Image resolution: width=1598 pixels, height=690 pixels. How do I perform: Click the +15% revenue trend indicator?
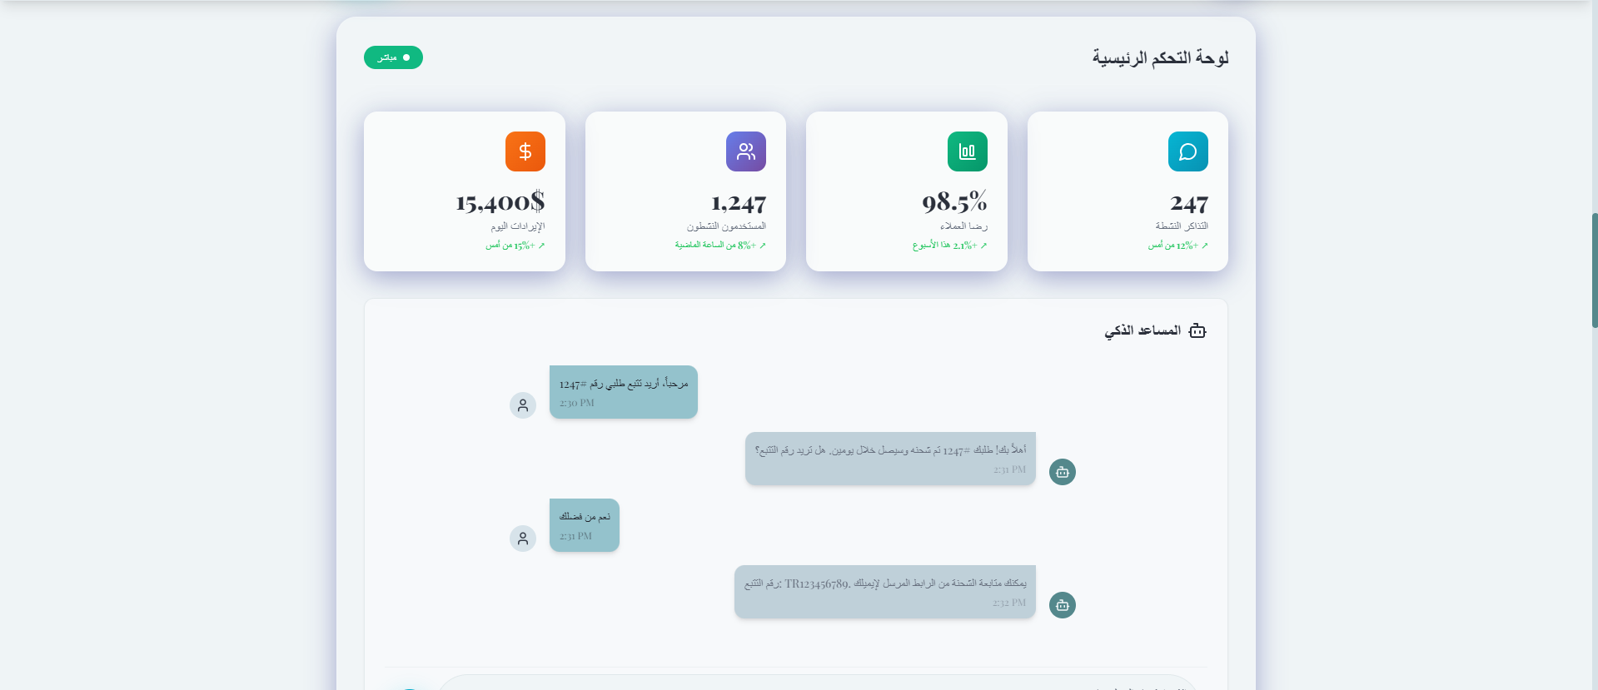coord(515,246)
